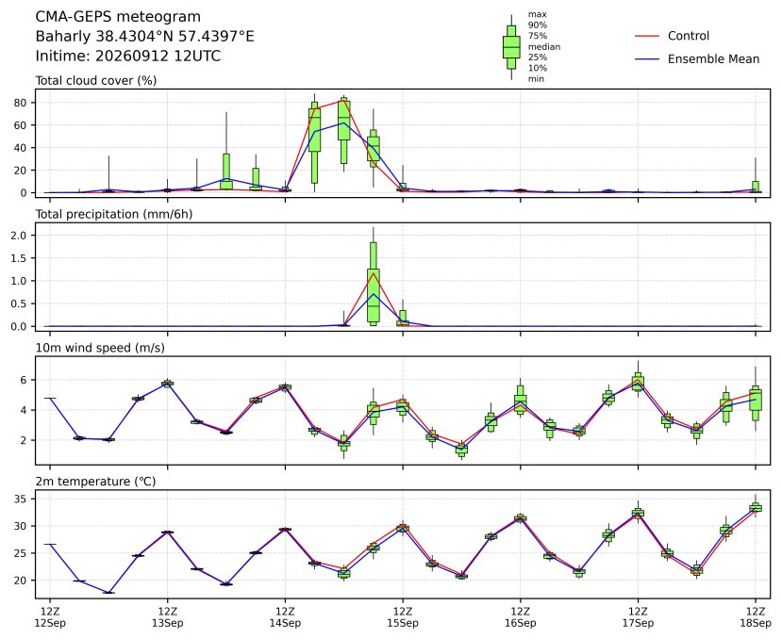
Task: Click the 12Z 13Sep axis label
Action: coord(168,617)
